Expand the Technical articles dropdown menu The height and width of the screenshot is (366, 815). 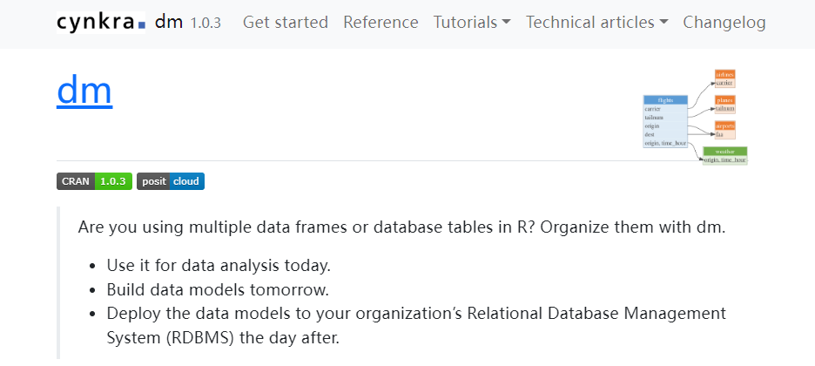click(596, 23)
